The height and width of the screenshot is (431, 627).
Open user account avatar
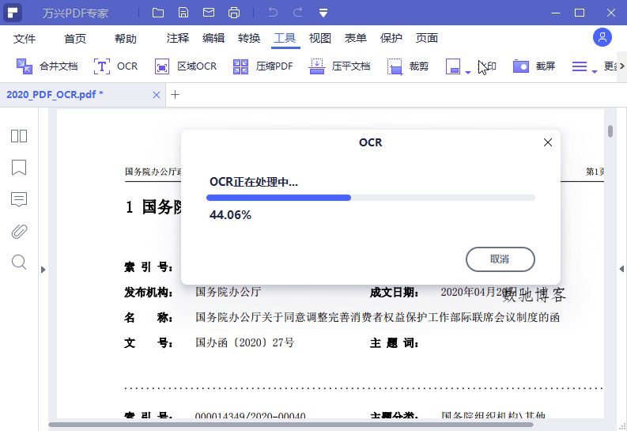(x=602, y=38)
